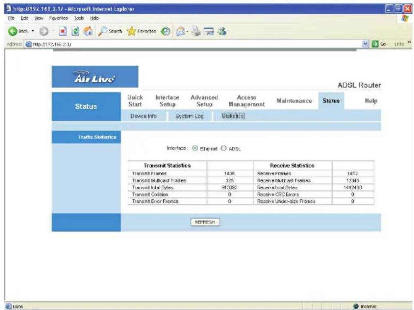Click the Transmit Frames value 1438
Viewport: 414px width, 310px height.
click(x=230, y=173)
